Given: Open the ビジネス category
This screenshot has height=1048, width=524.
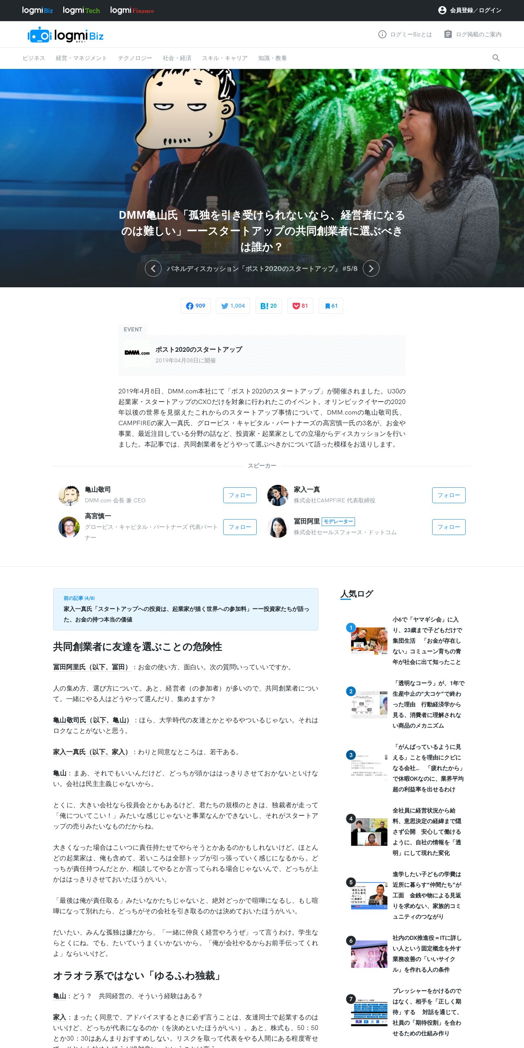Looking at the screenshot, I should coord(34,58).
